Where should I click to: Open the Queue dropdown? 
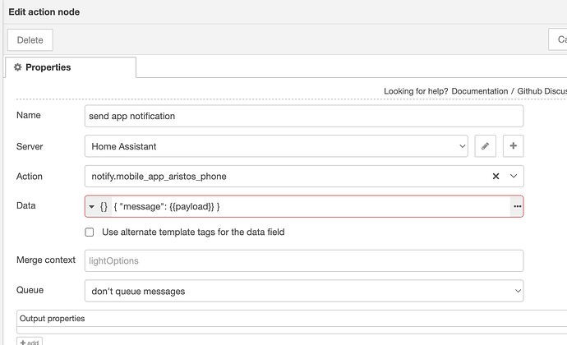[303, 290]
